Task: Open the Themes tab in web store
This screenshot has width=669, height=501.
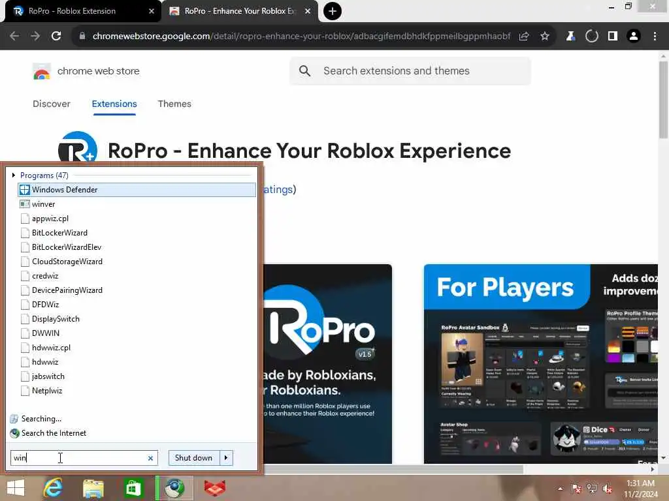Action: coord(174,104)
